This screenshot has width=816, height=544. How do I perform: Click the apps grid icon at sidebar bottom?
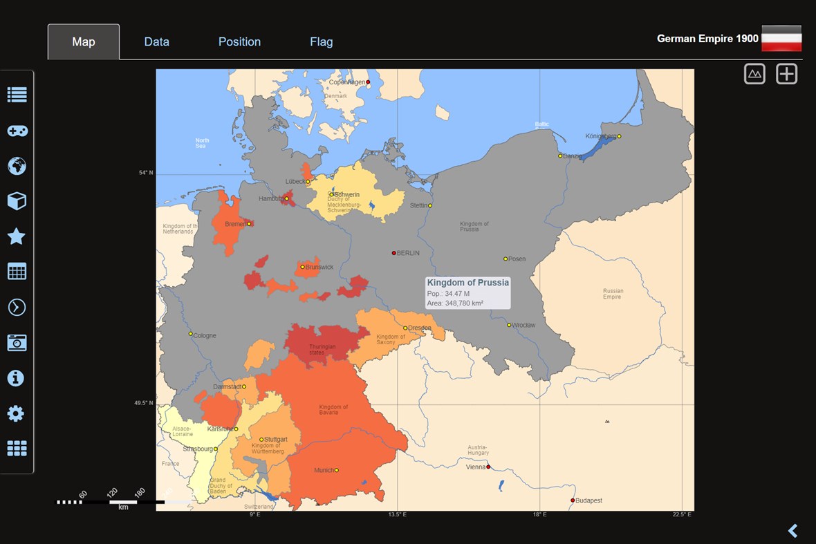point(17,449)
